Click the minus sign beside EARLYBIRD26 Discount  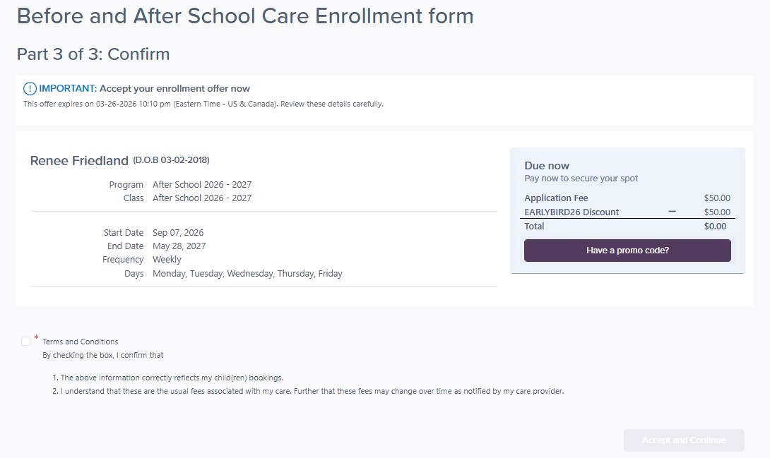pyautogui.click(x=672, y=212)
